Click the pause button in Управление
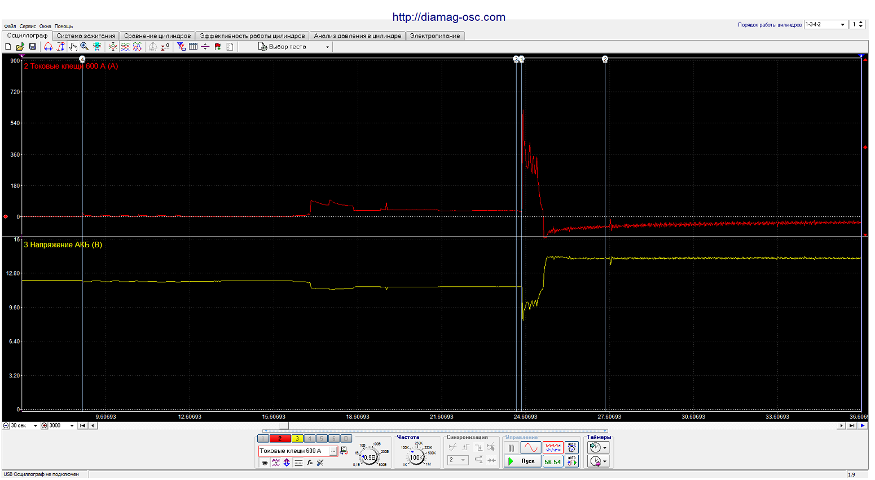Viewport: 875px width, 480px height. pos(511,448)
